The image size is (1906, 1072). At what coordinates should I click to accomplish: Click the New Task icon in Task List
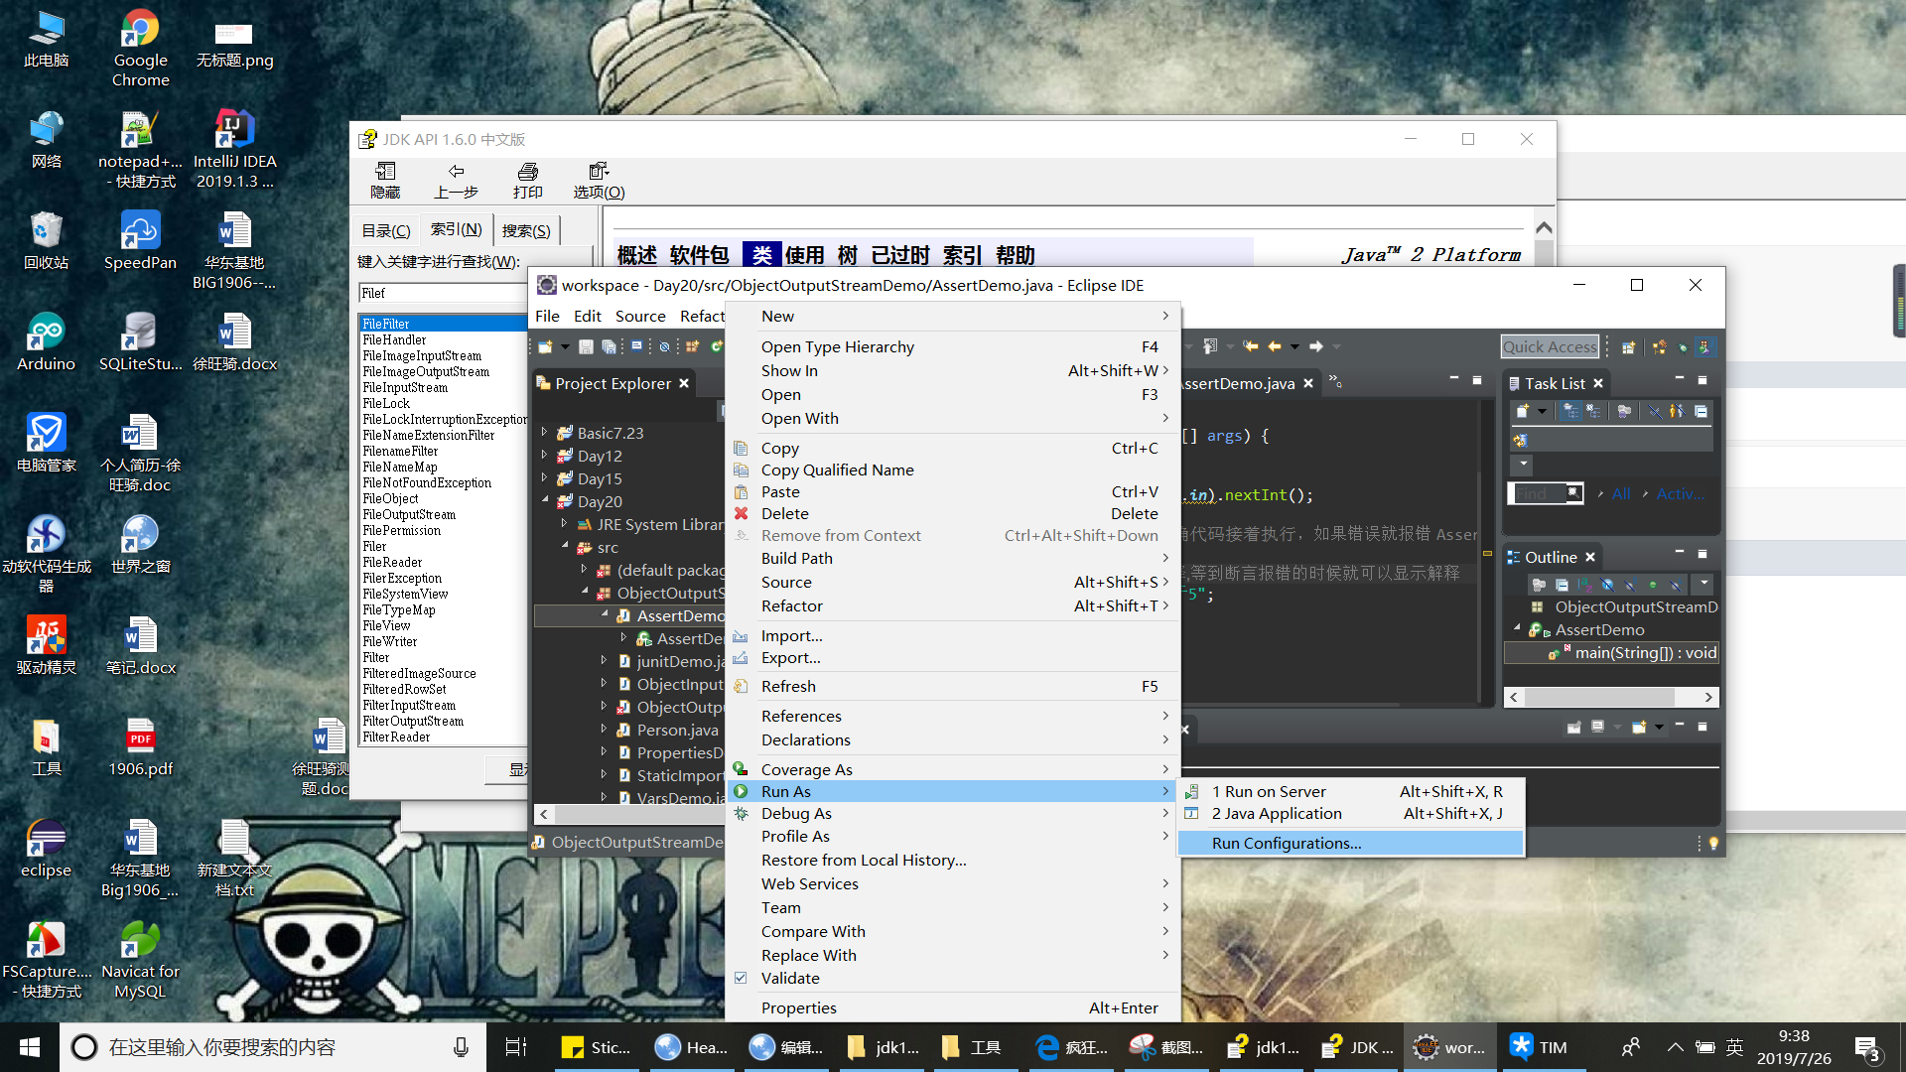(x=1522, y=411)
